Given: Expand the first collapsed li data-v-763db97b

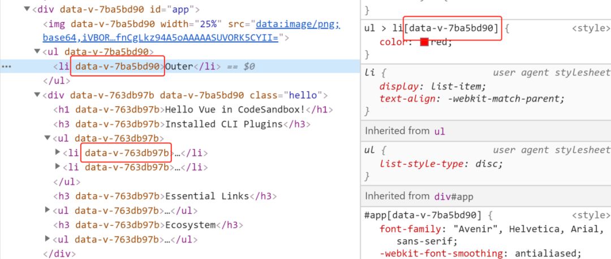Looking at the screenshot, I should [x=57, y=152].
